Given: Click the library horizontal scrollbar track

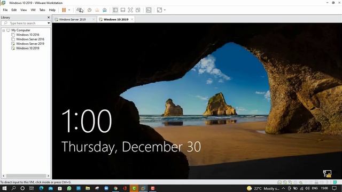Looking at the screenshot, I should 26,175.
